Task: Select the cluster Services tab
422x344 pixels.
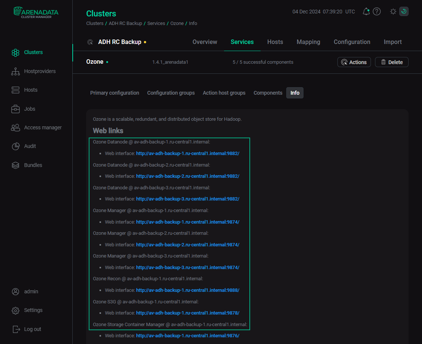Action: (x=242, y=42)
